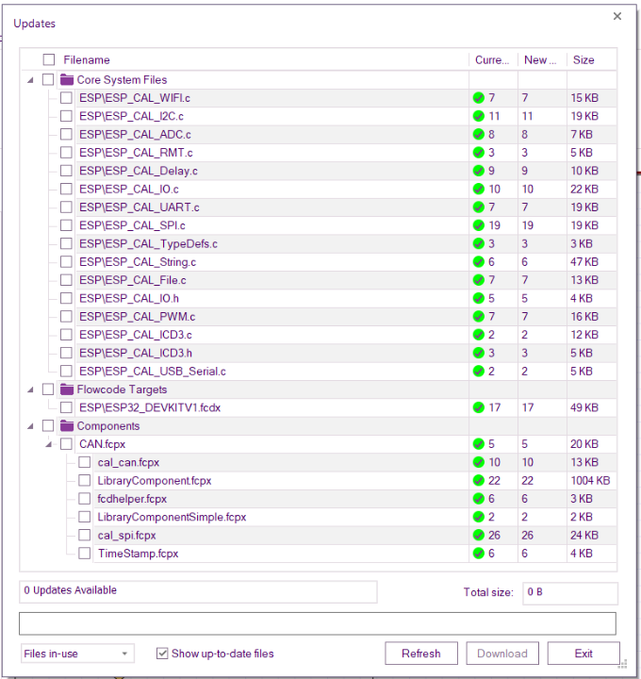Check the select-all checkbox beside Filename header

tap(49, 60)
